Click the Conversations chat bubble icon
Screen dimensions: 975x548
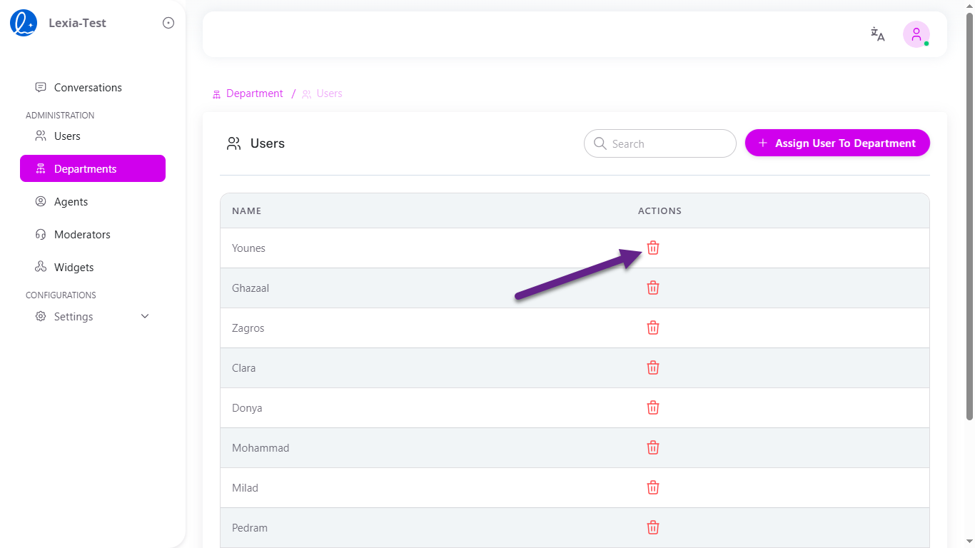pos(40,87)
